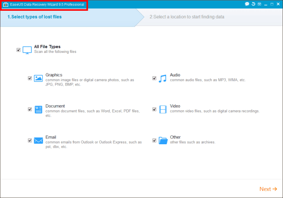Screen dimensions: 283x198
Task: Toggle the Audio checkbox
Action: coord(154,78)
